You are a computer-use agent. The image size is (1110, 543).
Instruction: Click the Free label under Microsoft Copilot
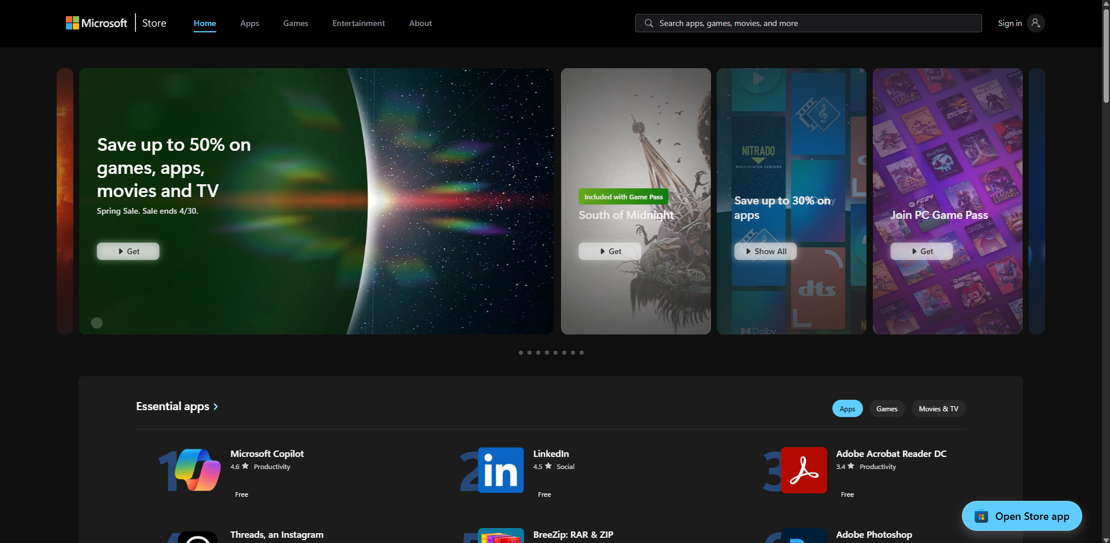click(x=242, y=494)
